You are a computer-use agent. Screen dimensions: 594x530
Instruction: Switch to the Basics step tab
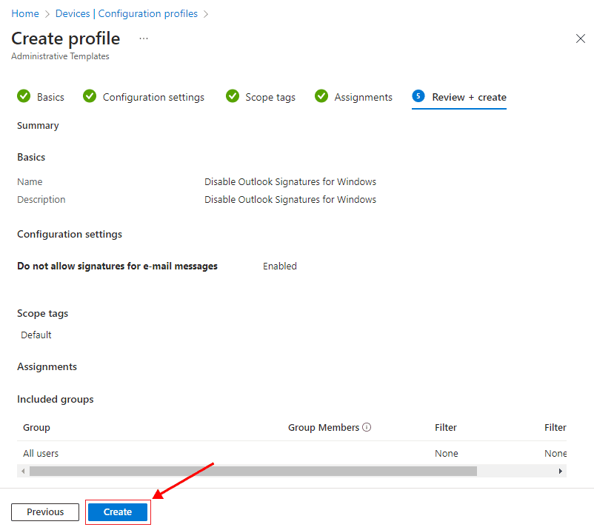click(x=50, y=97)
